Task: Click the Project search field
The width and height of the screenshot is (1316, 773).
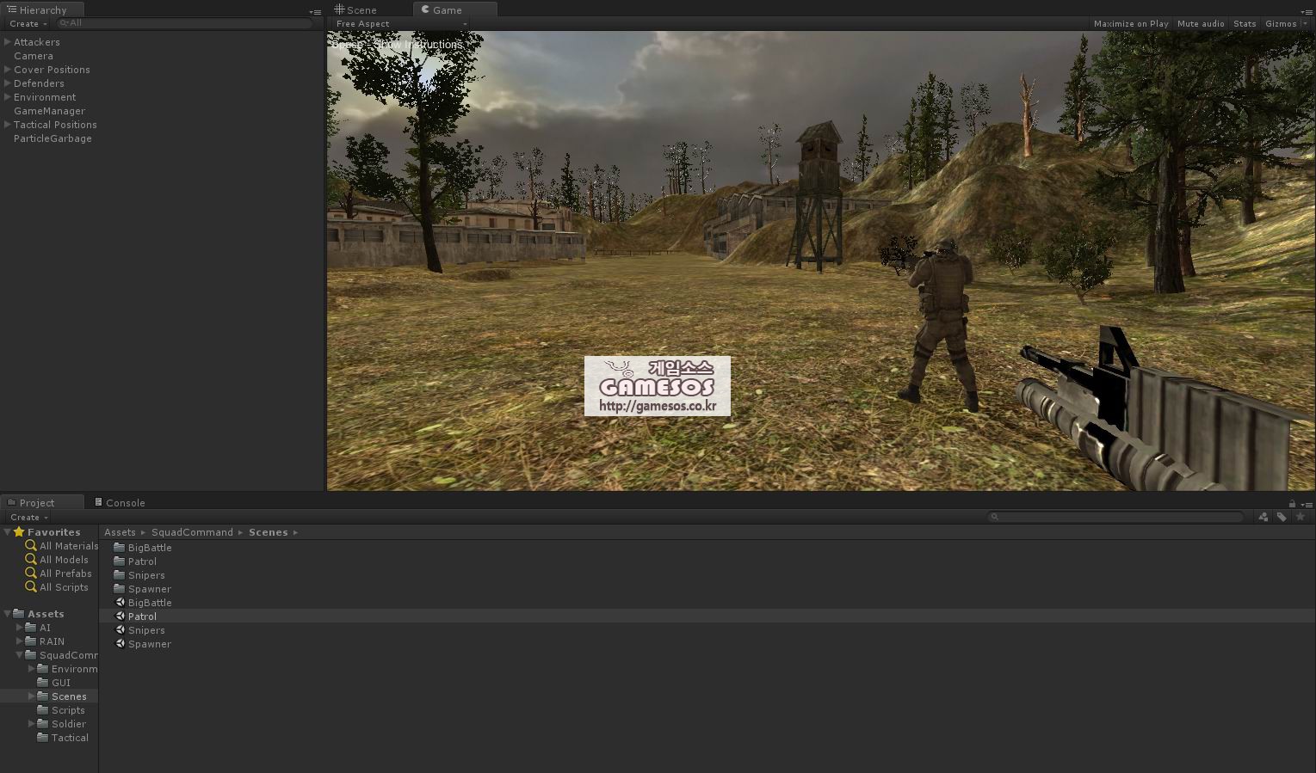Action: pos(1115,517)
